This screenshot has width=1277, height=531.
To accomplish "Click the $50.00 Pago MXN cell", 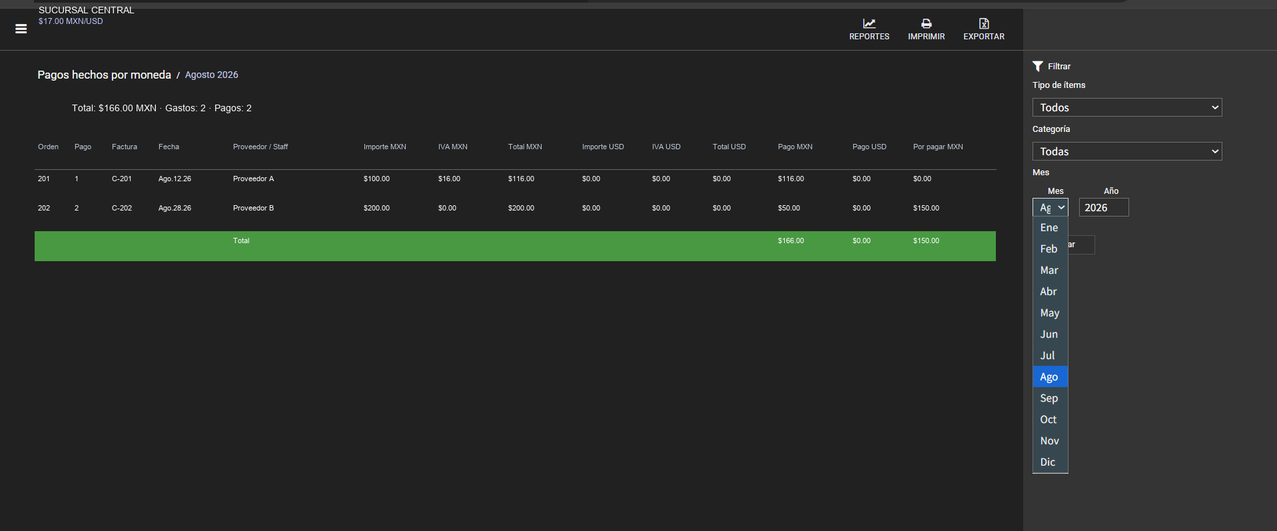I will (789, 208).
